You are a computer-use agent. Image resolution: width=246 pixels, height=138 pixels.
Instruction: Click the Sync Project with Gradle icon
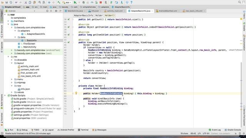[x=111, y=2]
